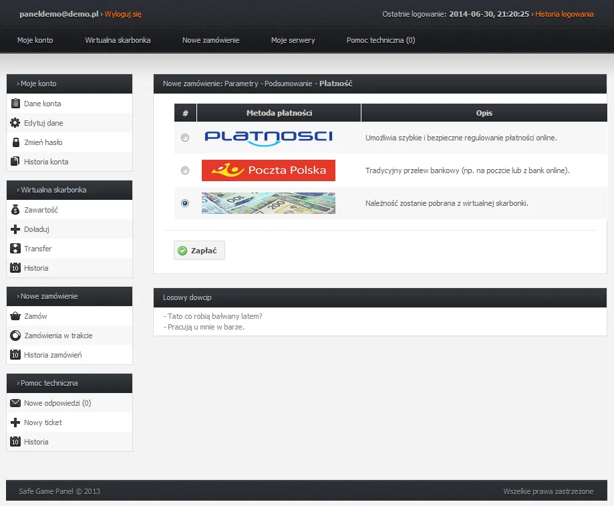Open Wirtualna skarbonka in top navigation bar

[x=118, y=40]
